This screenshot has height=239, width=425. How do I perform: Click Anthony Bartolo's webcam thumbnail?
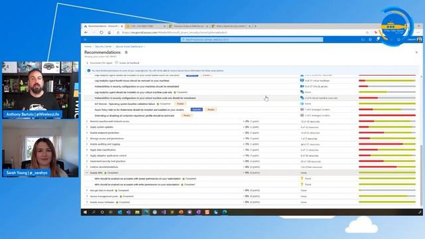(x=41, y=90)
